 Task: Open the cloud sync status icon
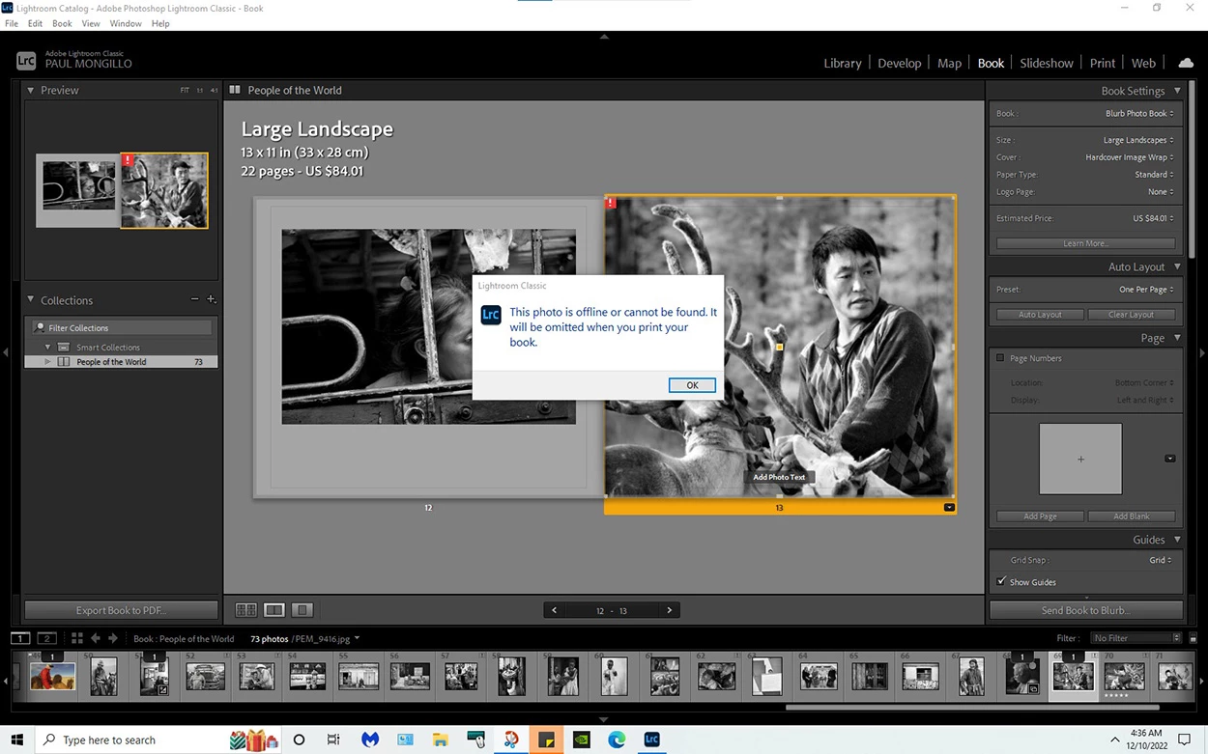pos(1186,63)
